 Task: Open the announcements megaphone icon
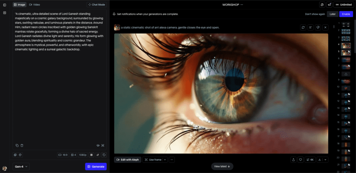pos(330,5)
